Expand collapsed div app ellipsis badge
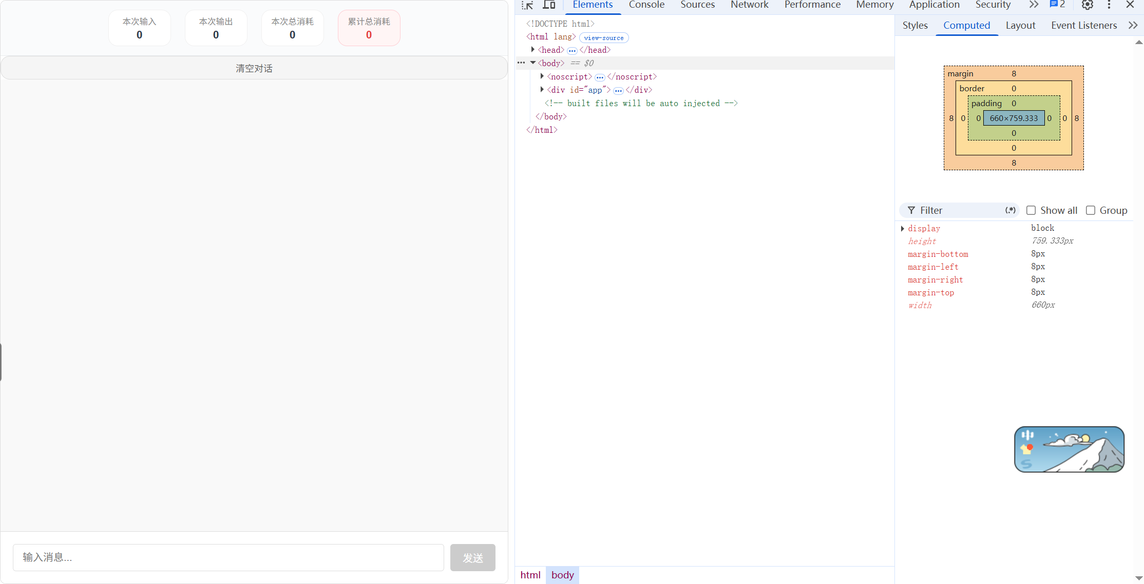The width and height of the screenshot is (1144, 584). [x=618, y=90]
